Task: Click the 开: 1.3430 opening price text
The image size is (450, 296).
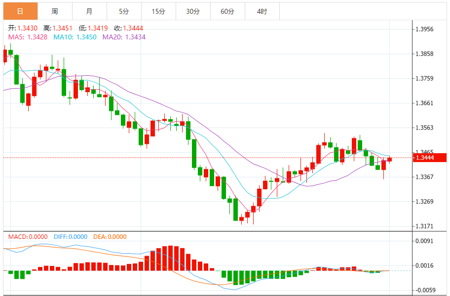Action: [x=23, y=28]
